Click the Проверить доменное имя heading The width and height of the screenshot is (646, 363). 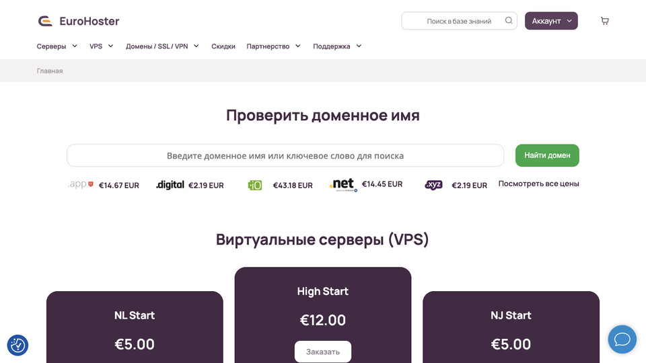[323, 116]
